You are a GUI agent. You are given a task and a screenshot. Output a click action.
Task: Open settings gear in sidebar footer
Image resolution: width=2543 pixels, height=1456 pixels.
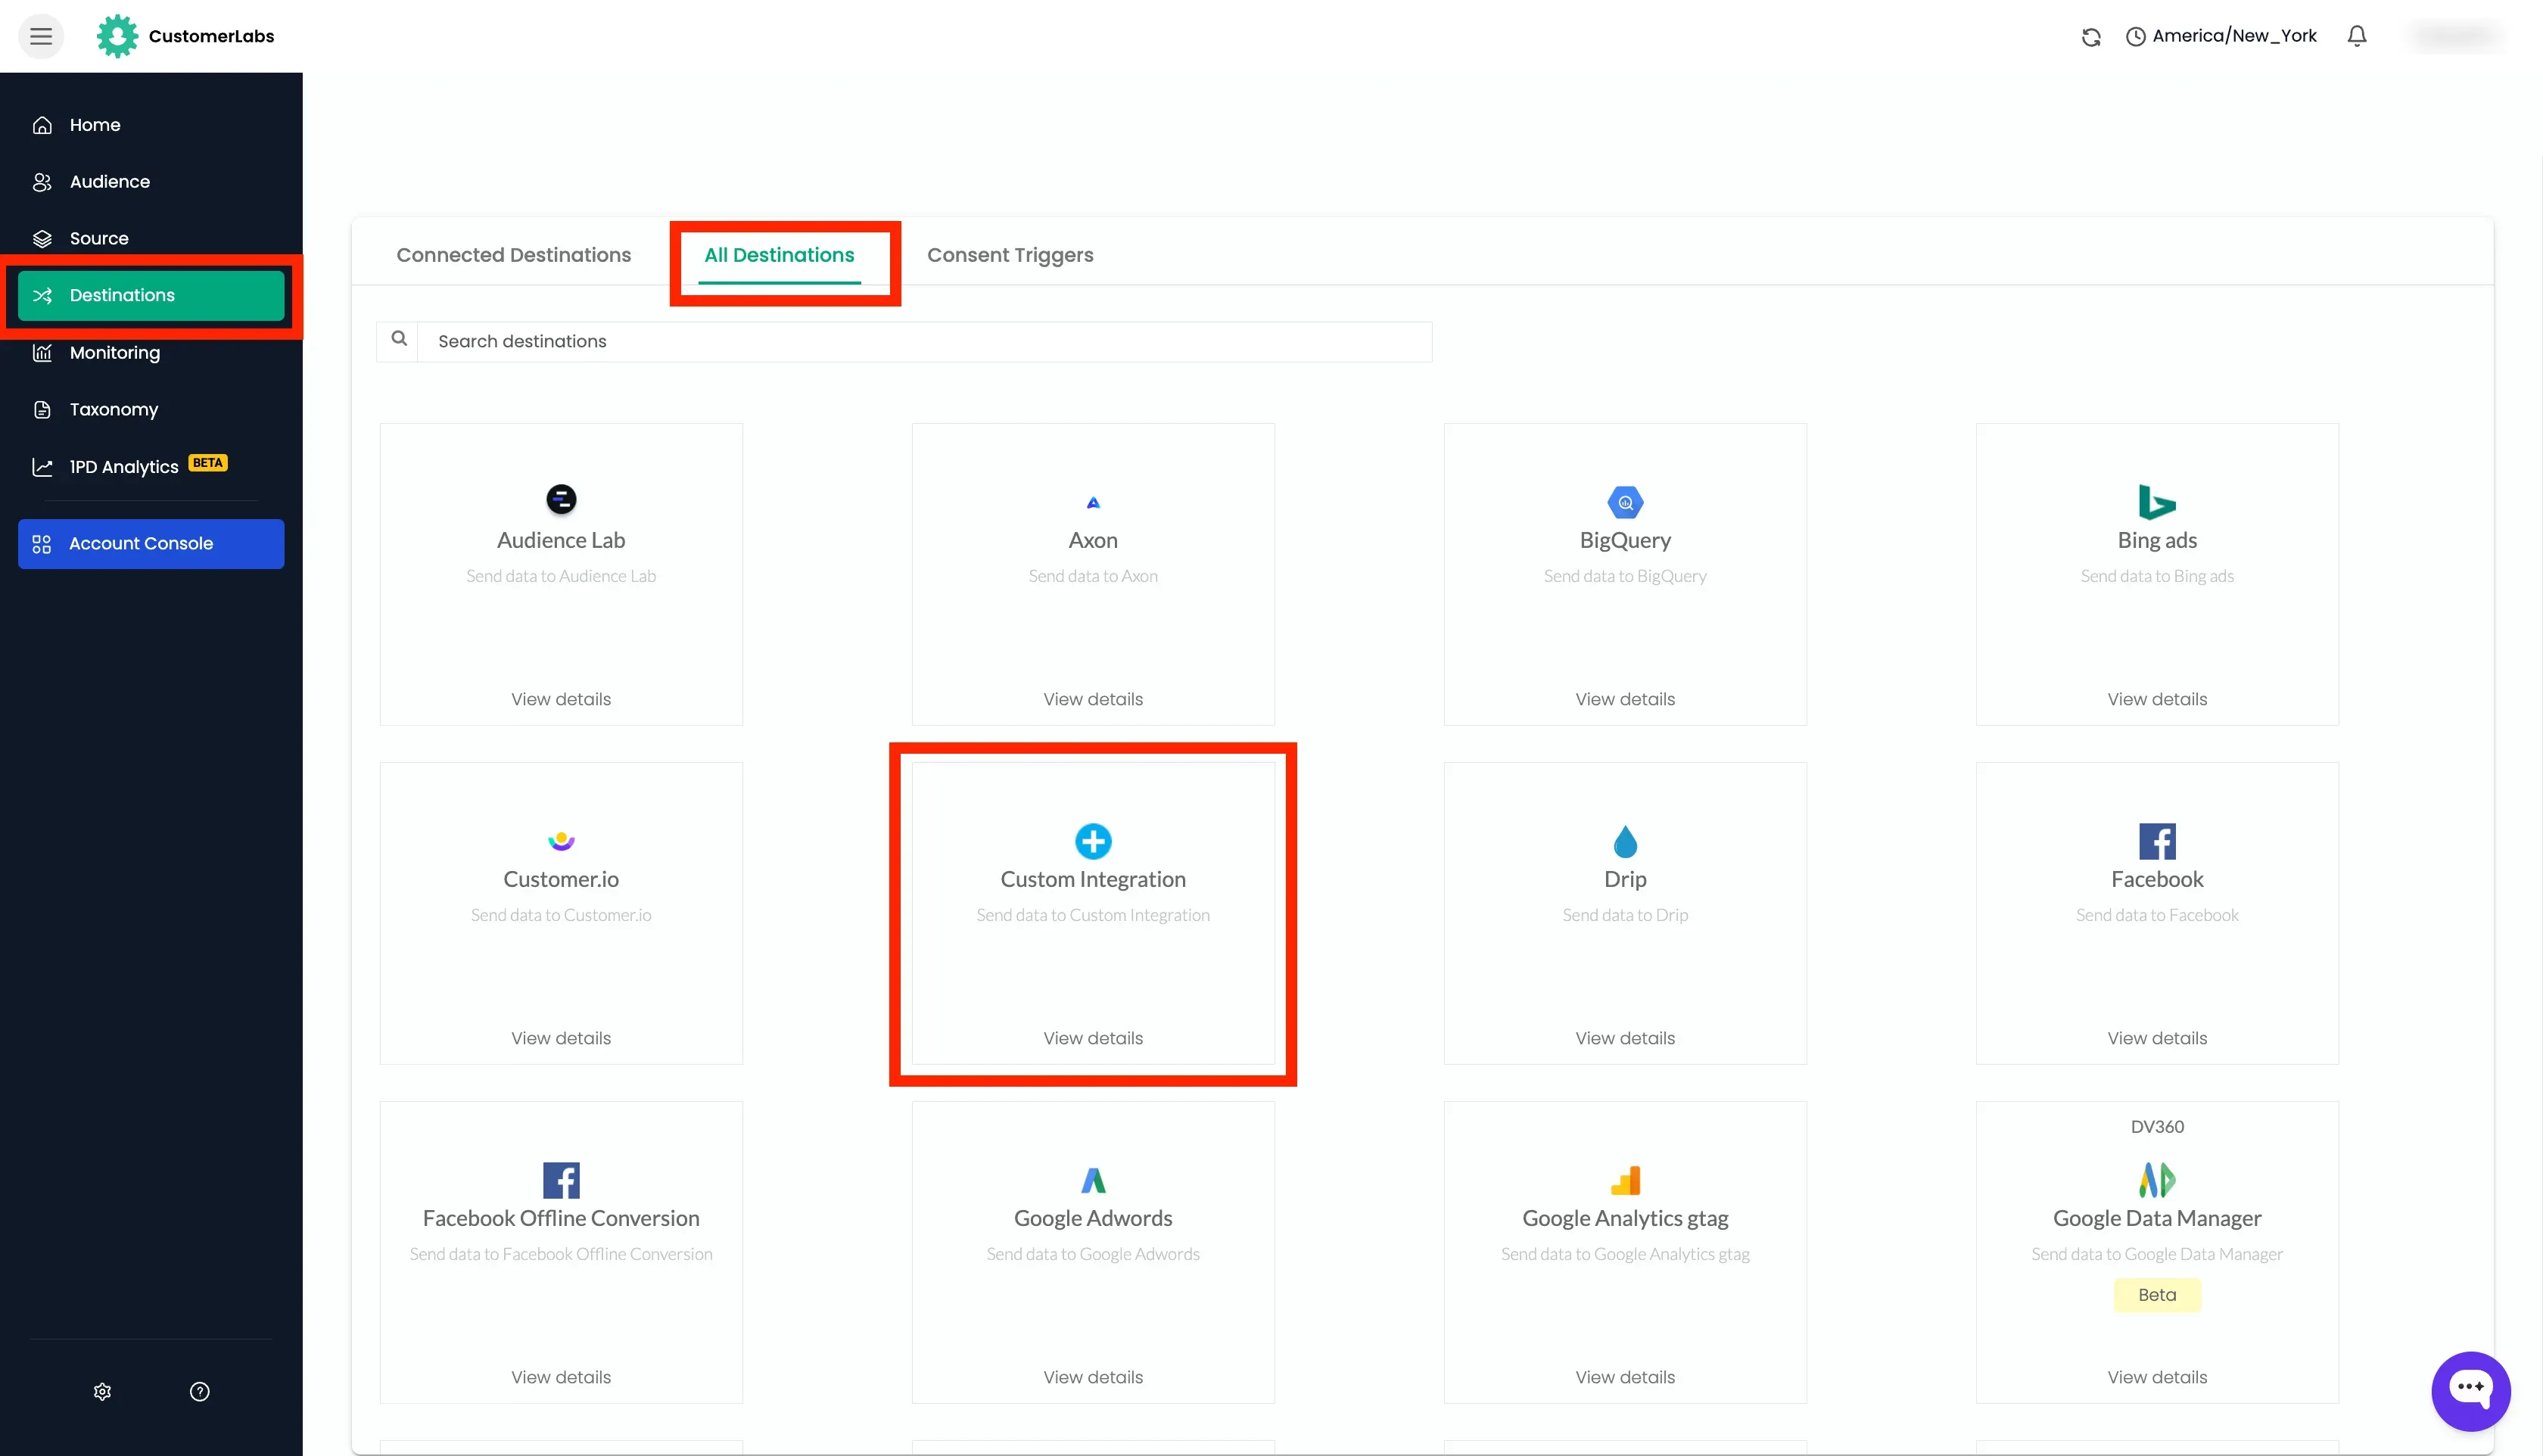tap(102, 1392)
